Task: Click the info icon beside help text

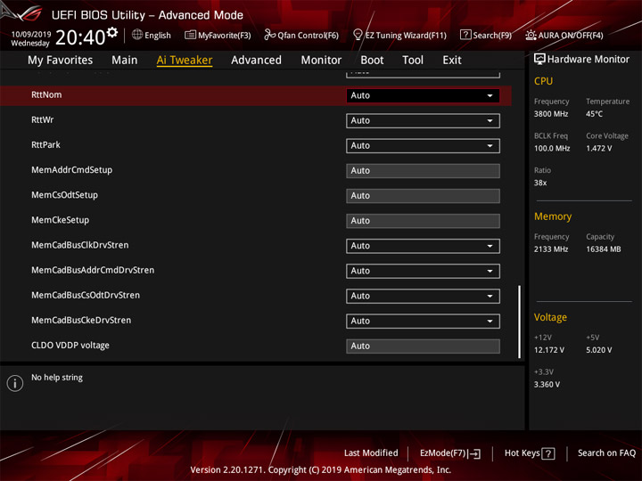Action: click(15, 383)
